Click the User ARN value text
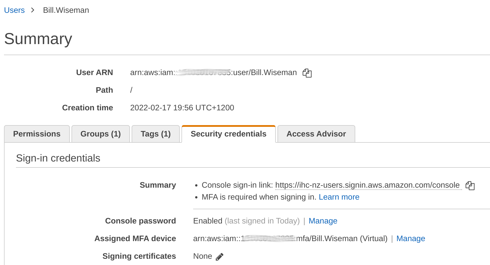Viewport: 490px width, 265px height. [x=213, y=73]
